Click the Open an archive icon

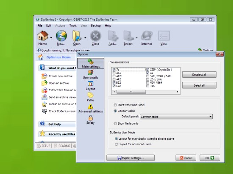click(44, 83)
